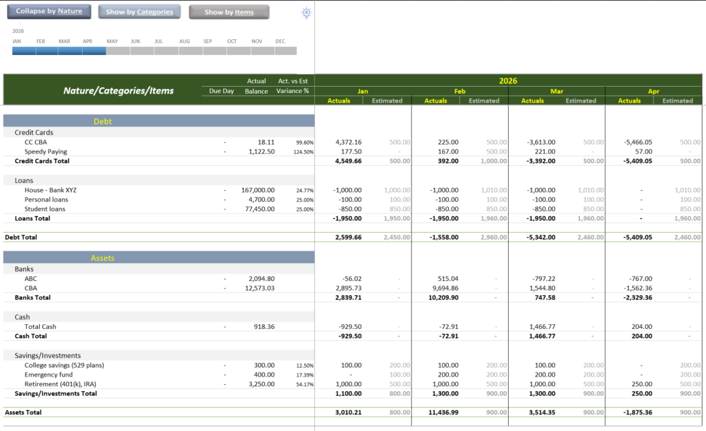Select the House - Bank XYZ balance cell

coord(258,190)
